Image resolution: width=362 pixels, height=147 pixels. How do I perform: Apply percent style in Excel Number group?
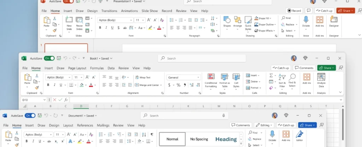[179, 85]
